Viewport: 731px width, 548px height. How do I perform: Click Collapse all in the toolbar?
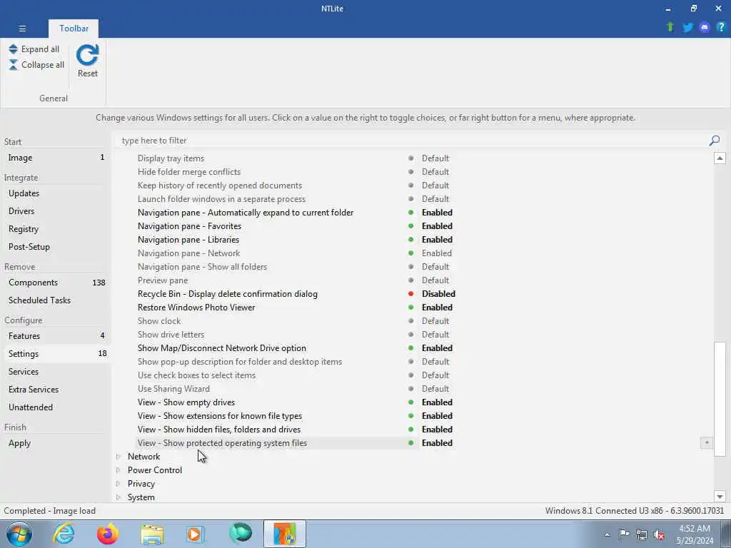point(36,65)
